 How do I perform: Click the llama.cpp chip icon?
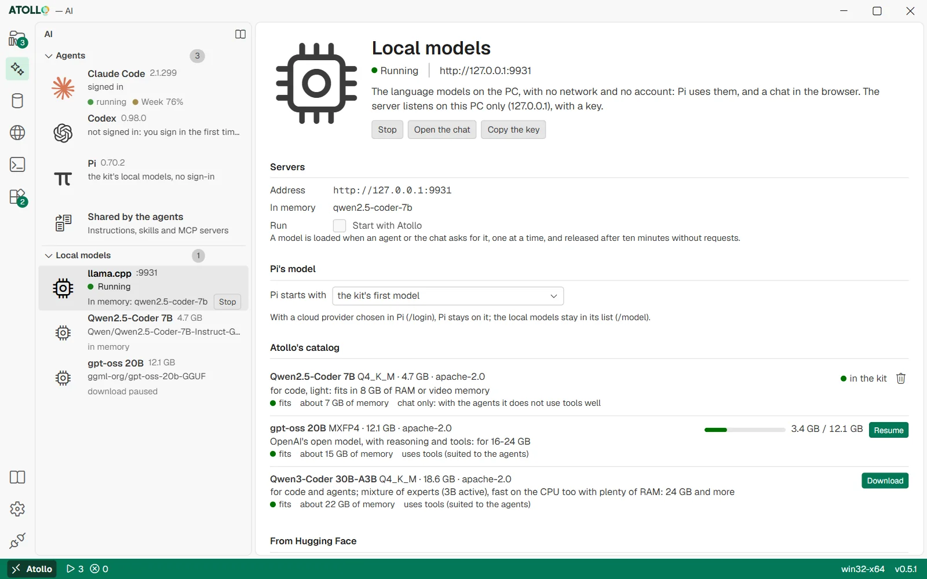coord(63,288)
